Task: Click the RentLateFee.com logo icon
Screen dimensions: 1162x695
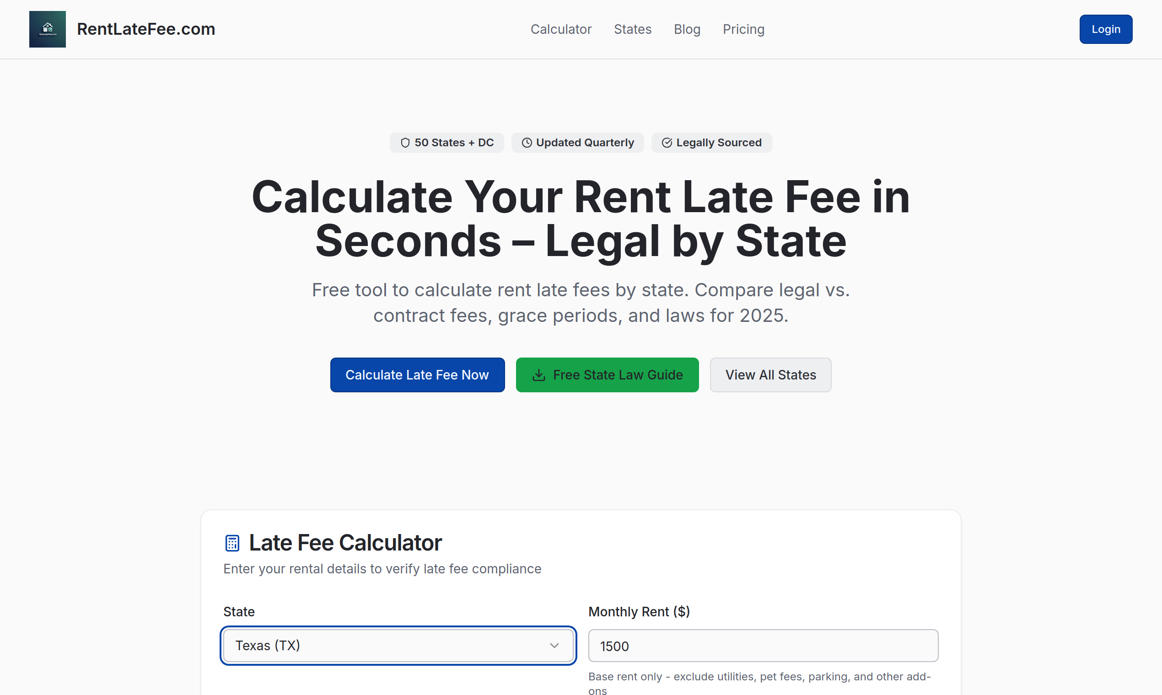Action: click(47, 29)
